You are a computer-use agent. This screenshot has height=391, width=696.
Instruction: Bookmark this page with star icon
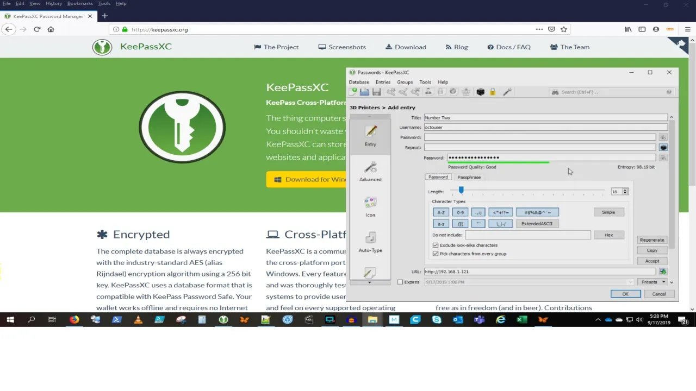click(x=564, y=29)
